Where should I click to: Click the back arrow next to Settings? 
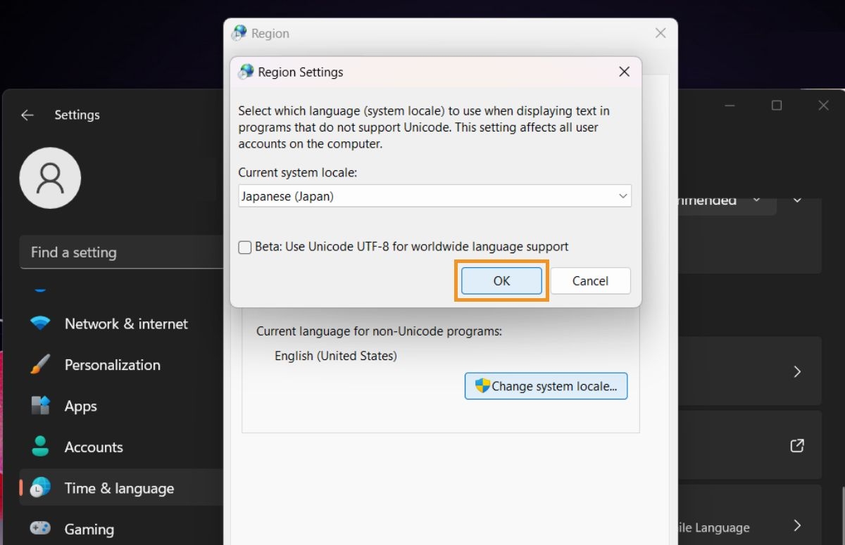pos(27,115)
